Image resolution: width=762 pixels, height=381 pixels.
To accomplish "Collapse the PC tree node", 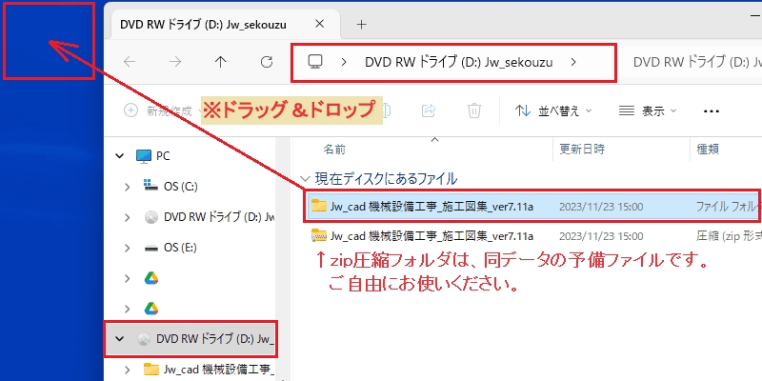I will pyautogui.click(x=119, y=156).
